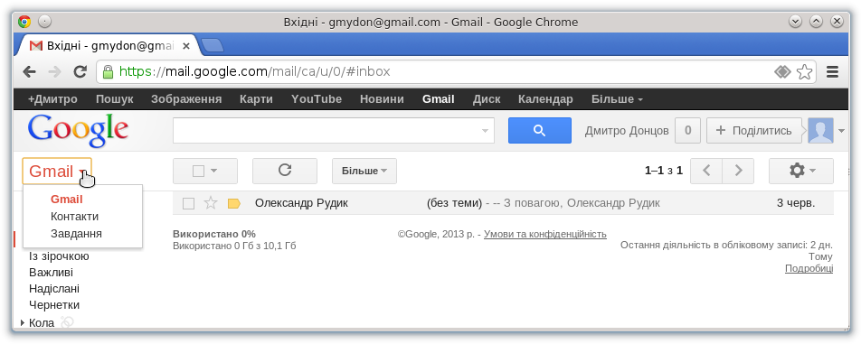Screen dimensions: 861x344
Task: Tick the select-all checkbox in toolbar
Action: click(x=199, y=171)
